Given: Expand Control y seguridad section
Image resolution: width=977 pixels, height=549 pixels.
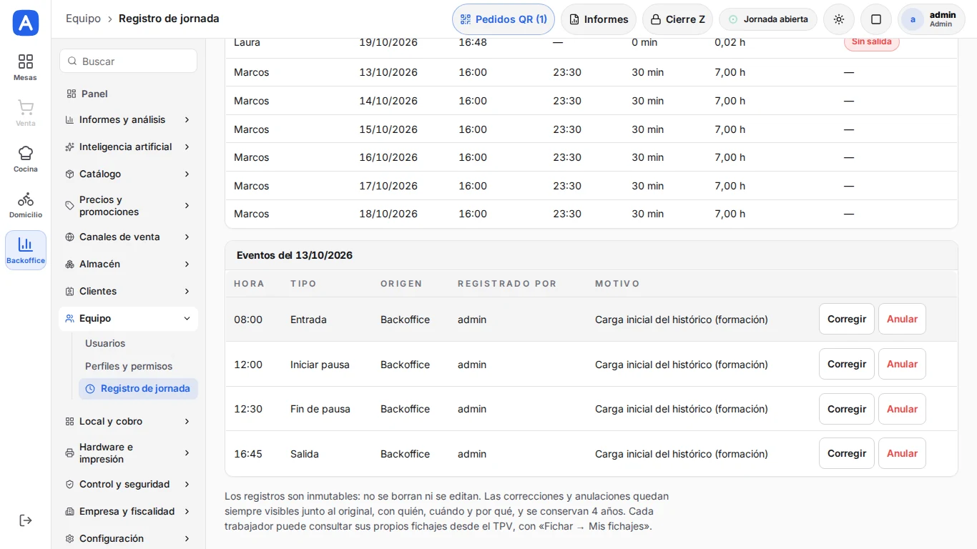Looking at the screenshot, I should point(129,484).
